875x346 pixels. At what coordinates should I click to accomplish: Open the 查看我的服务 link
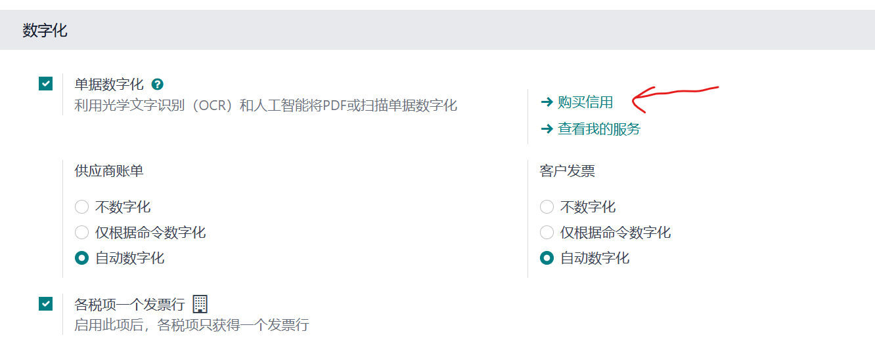(x=598, y=129)
